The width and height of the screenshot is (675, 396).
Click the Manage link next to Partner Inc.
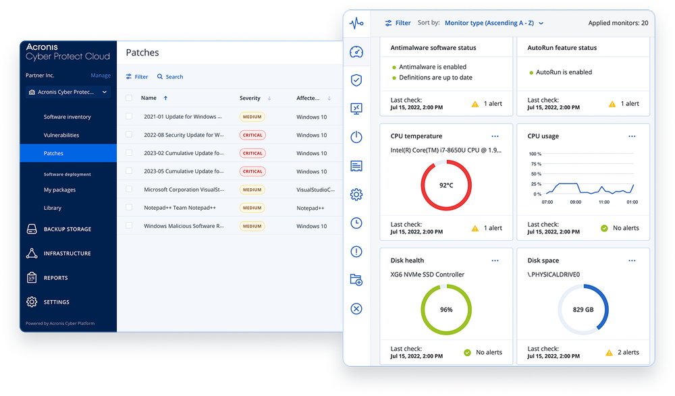[x=101, y=76]
